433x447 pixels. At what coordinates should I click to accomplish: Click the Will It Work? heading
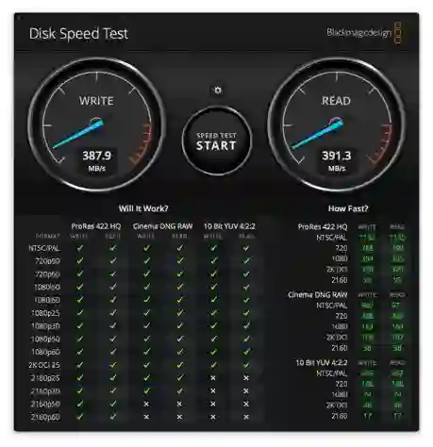(x=143, y=208)
